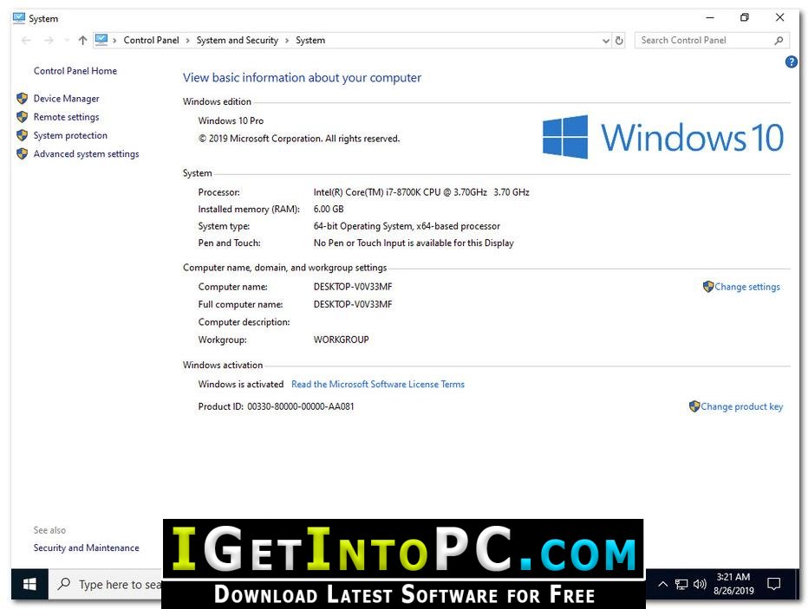
Task: Click the WORKGROUP value
Action: tap(341, 340)
